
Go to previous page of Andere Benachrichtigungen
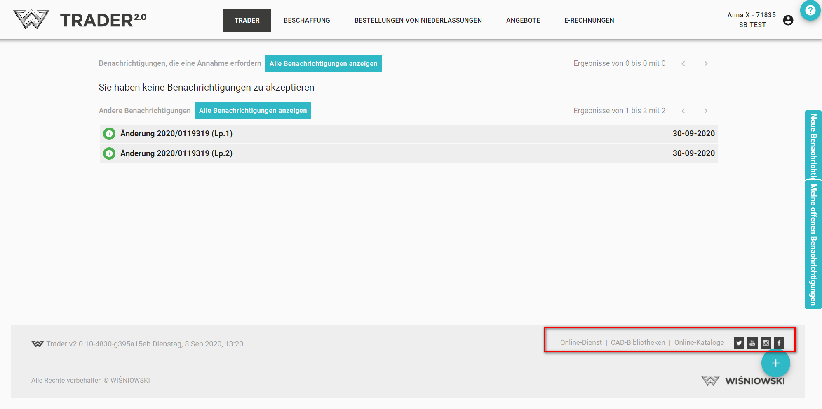pyautogui.click(x=683, y=111)
